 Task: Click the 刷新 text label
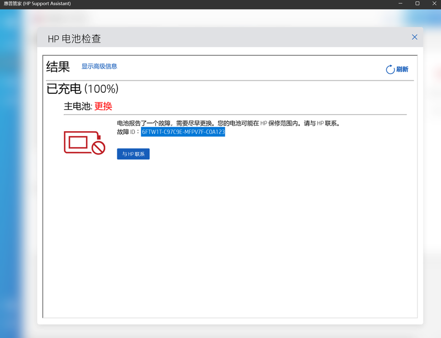click(402, 69)
